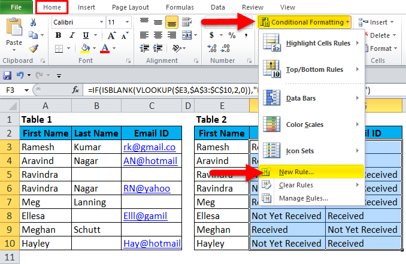Open Color Scales submenu
This screenshot has width=406, height=264.
click(x=311, y=125)
